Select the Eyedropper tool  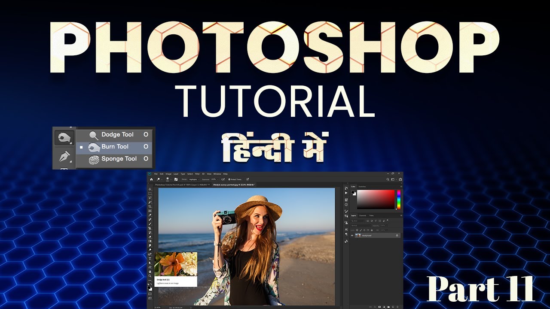(x=150, y=215)
